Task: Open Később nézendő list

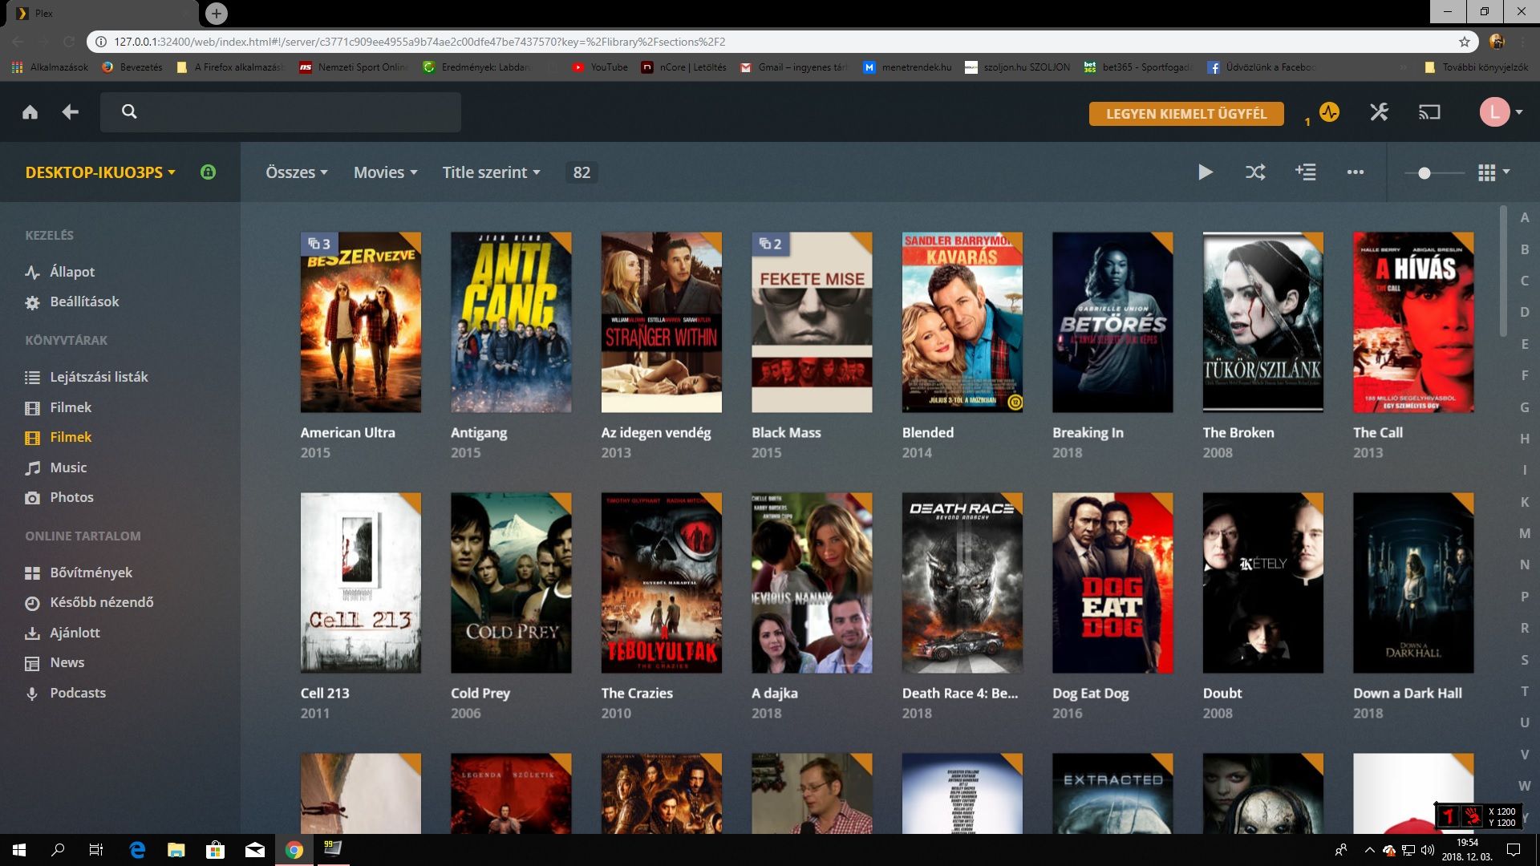Action: 89,602
